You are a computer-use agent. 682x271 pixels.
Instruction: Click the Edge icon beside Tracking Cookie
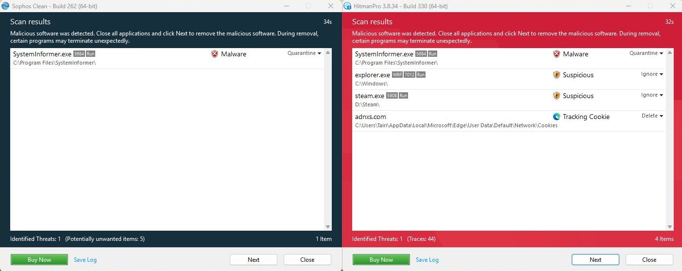[x=557, y=117]
